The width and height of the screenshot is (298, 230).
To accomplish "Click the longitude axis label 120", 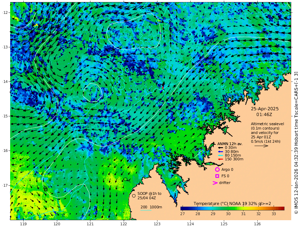I will tap(57, 224).
